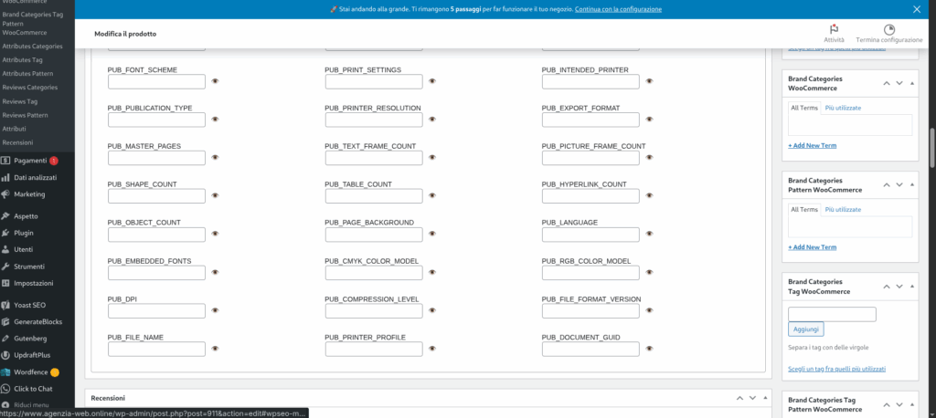
Task: Click the PUB_FILE_NAME input field
Action: point(156,349)
